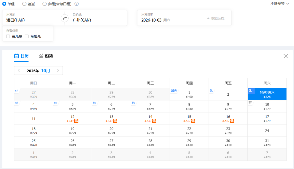Open the 不限舱等 cabin class dropdown

click(279, 4)
